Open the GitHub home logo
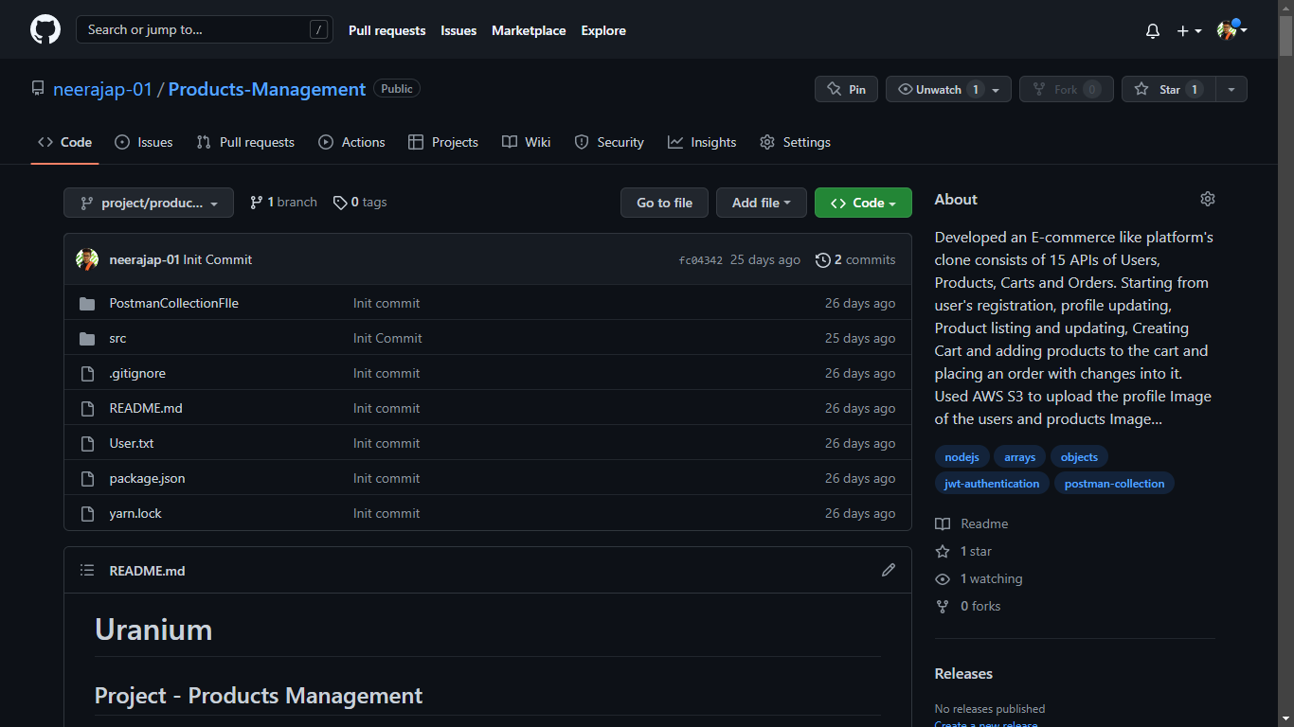Screen dimensions: 1294x727 (45, 29)
